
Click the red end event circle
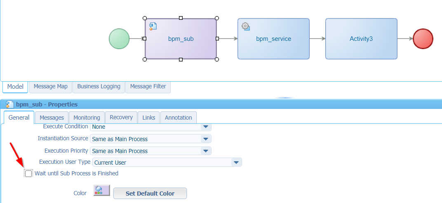tap(423, 39)
